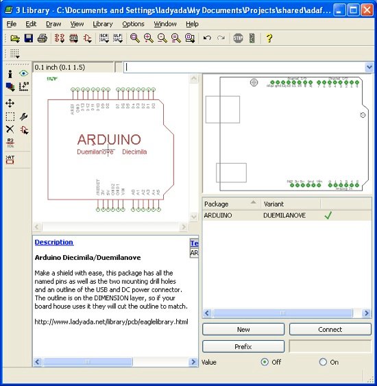
Task: Click the Connect button
Action: [330, 329]
